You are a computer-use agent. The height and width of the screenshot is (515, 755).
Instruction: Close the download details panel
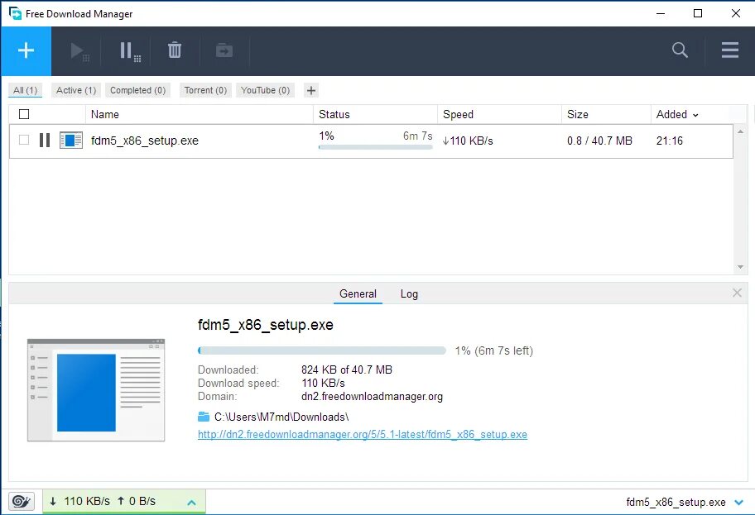click(737, 293)
